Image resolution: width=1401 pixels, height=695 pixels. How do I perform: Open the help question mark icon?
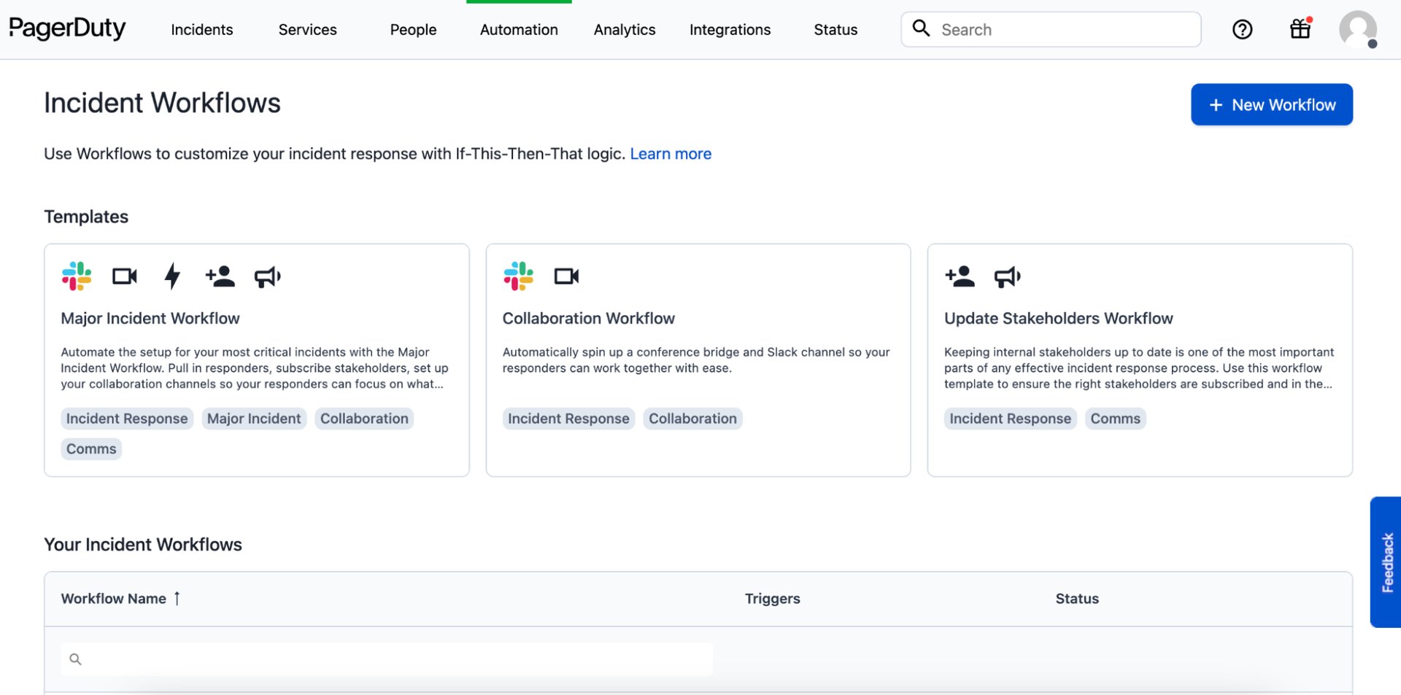click(1242, 29)
